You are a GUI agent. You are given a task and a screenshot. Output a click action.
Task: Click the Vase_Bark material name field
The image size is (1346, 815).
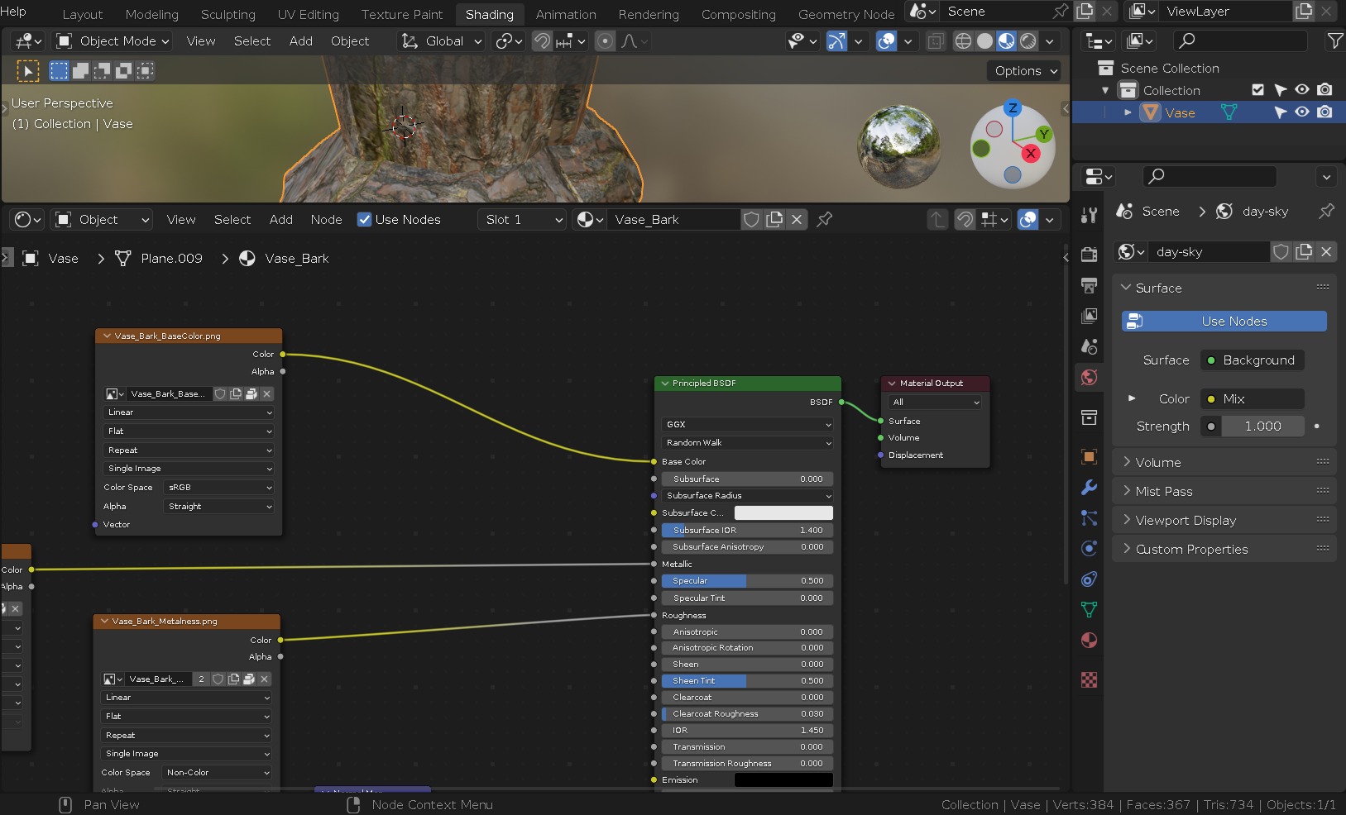(674, 219)
